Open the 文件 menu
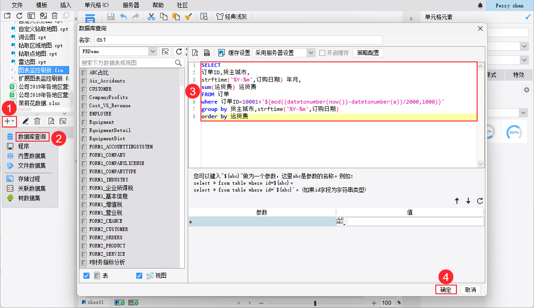 coord(17,5)
